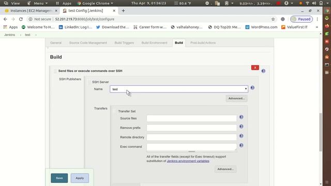Delete the SSH build step with red X
The image size is (331, 186).
[255, 68]
